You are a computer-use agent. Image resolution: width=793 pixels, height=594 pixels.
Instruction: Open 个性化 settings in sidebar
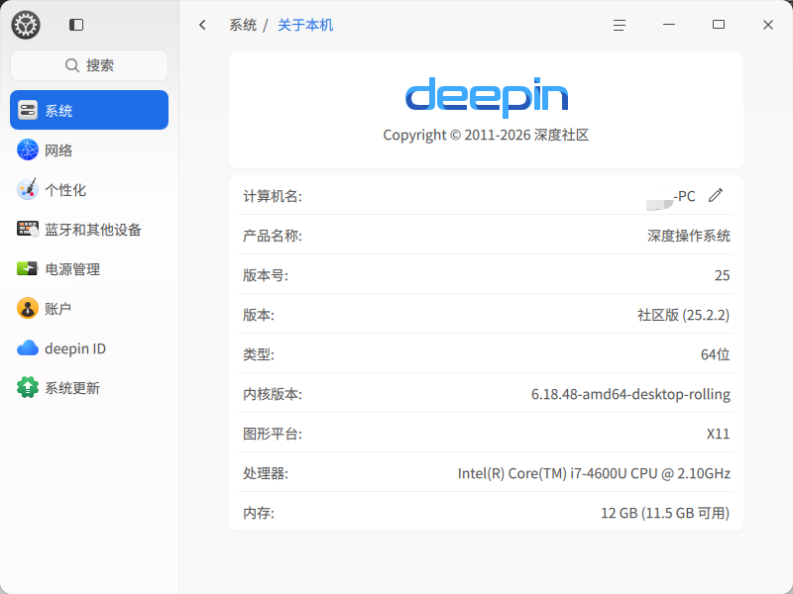(89, 189)
